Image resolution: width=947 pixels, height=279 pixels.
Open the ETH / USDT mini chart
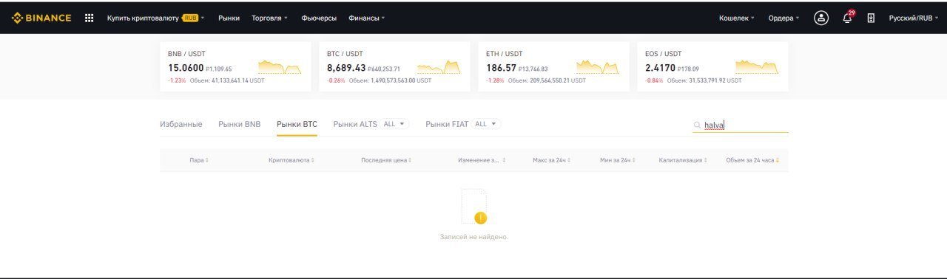click(598, 68)
